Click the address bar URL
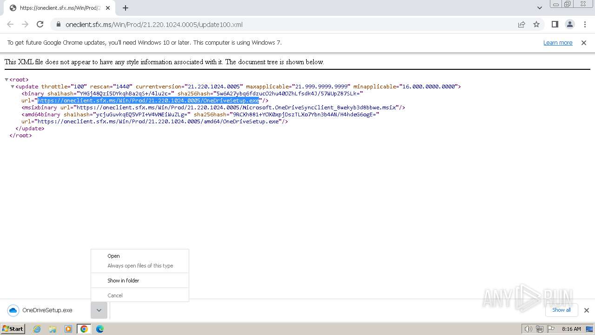Screen dimensions: 595x335 point(154,25)
